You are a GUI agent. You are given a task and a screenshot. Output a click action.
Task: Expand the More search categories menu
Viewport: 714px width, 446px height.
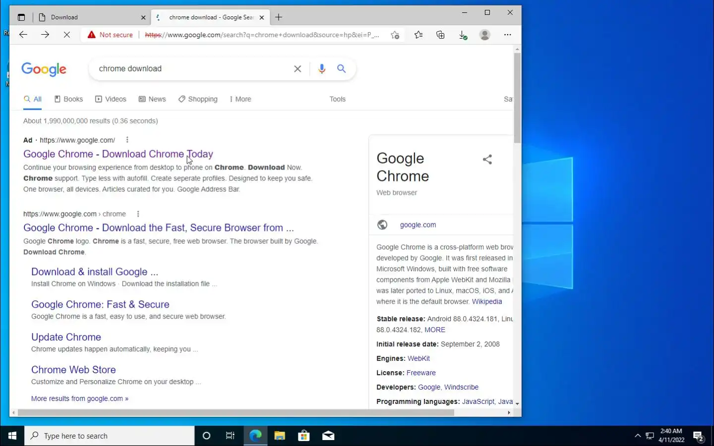240,99
